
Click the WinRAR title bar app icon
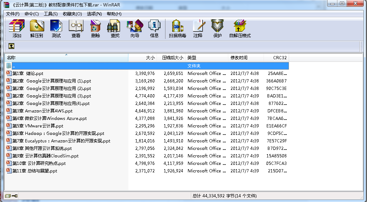6,5
